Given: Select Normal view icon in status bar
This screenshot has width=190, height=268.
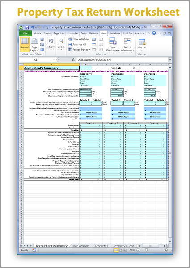Looking at the screenshot, I should tap(116, 250).
